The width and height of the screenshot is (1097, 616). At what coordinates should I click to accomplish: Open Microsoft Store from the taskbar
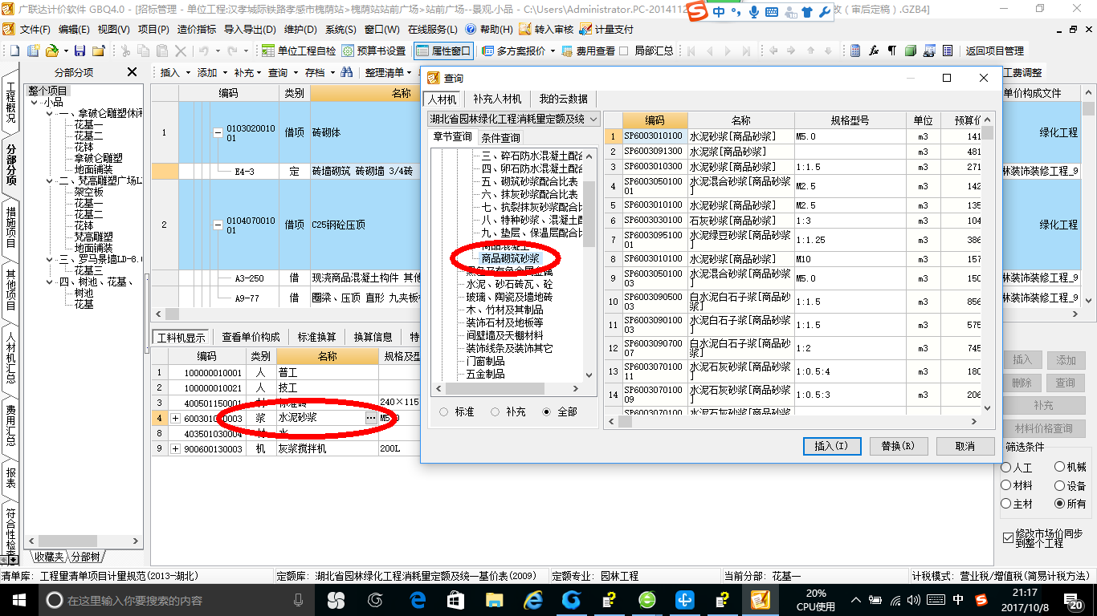(x=455, y=600)
